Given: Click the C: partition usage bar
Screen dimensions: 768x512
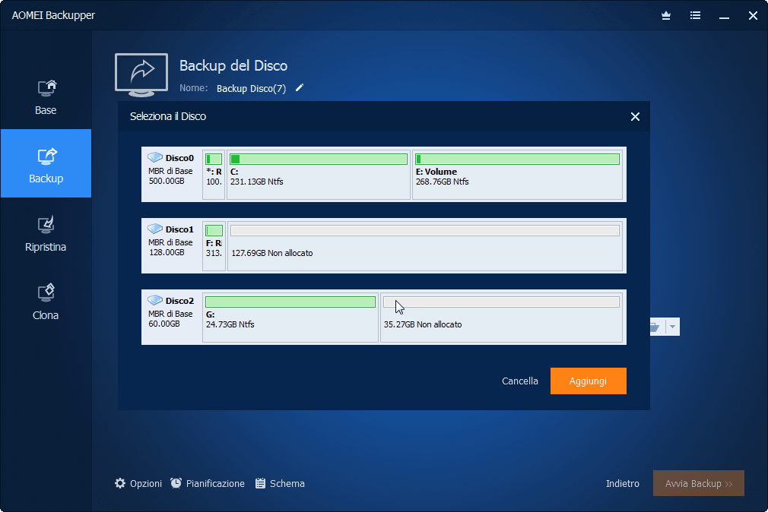Looking at the screenshot, I should click(319, 159).
